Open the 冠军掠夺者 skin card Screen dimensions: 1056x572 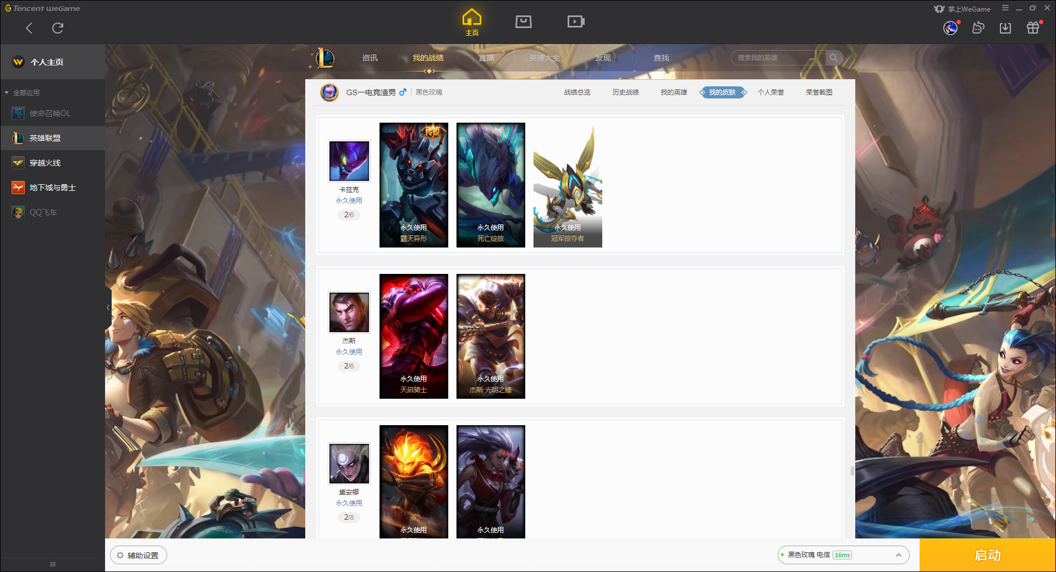pos(568,185)
